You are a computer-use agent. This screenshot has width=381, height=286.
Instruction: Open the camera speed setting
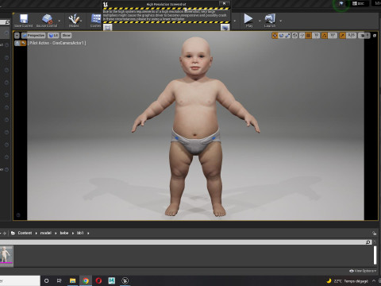[x=364, y=35]
